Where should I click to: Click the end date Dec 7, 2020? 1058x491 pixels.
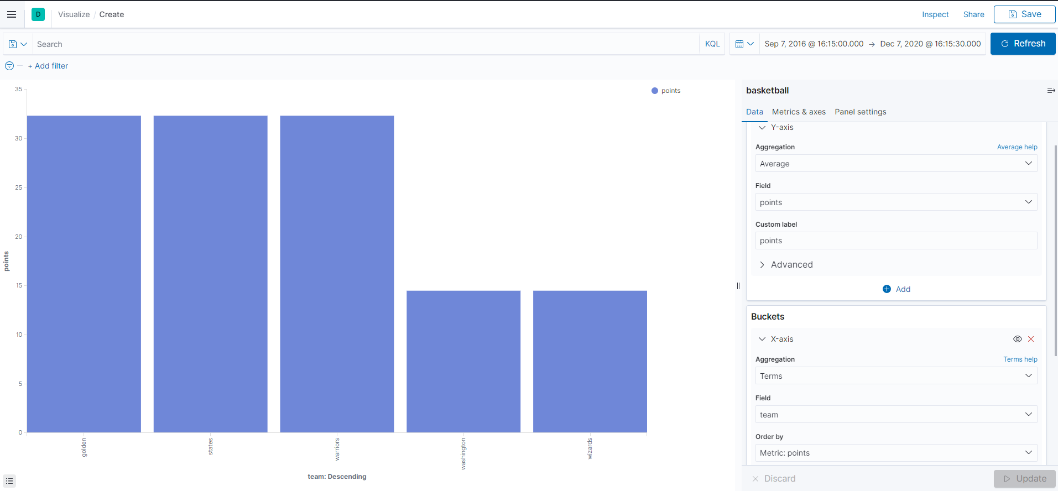930,44
